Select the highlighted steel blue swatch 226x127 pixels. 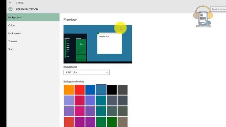pos(101,90)
